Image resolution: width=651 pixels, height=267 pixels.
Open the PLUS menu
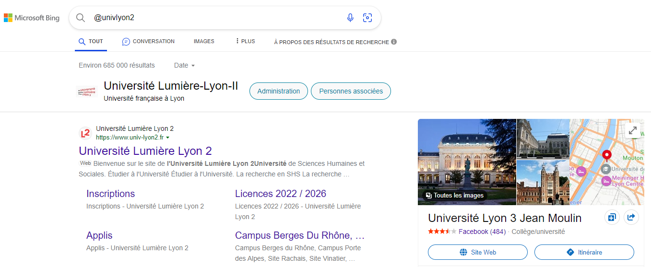[x=245, y=42]
